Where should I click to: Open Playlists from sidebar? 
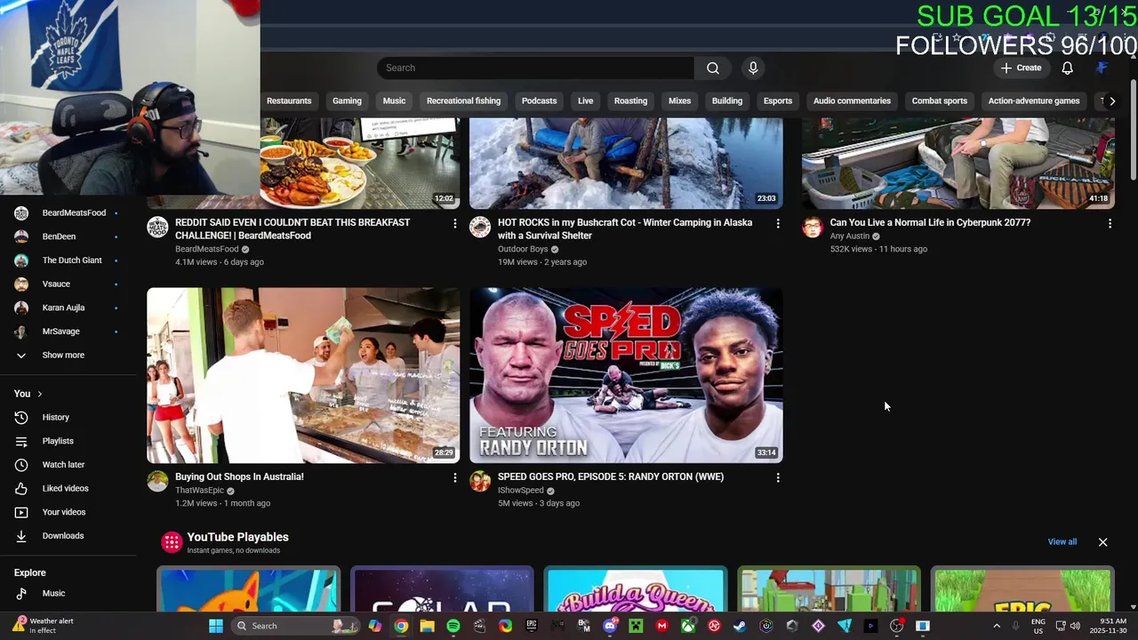[68, 441]
